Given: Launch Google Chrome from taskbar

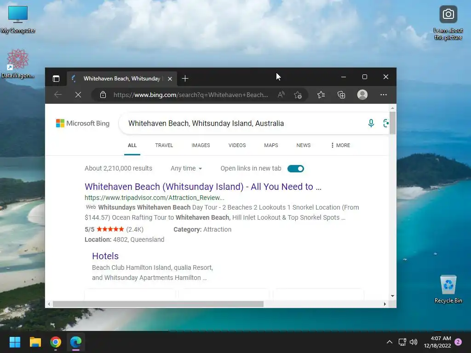Looking at the screenshot, I should 56,342.
